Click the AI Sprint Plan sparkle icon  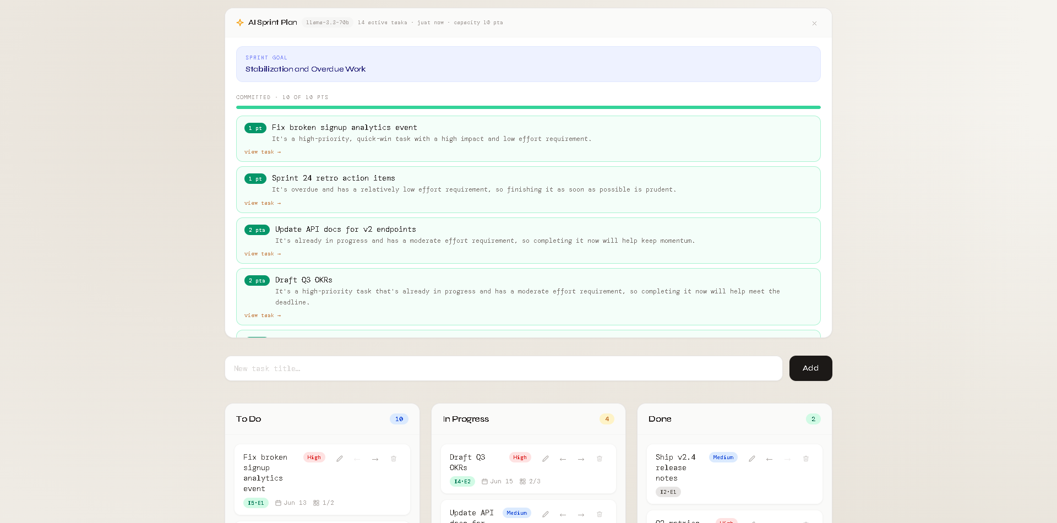point(240,23)
